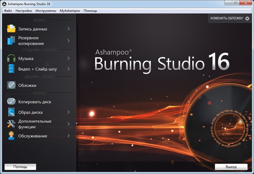
Task: Click the Обслуживание person icon
Action: pyautogui.click(x=11, y=136)
